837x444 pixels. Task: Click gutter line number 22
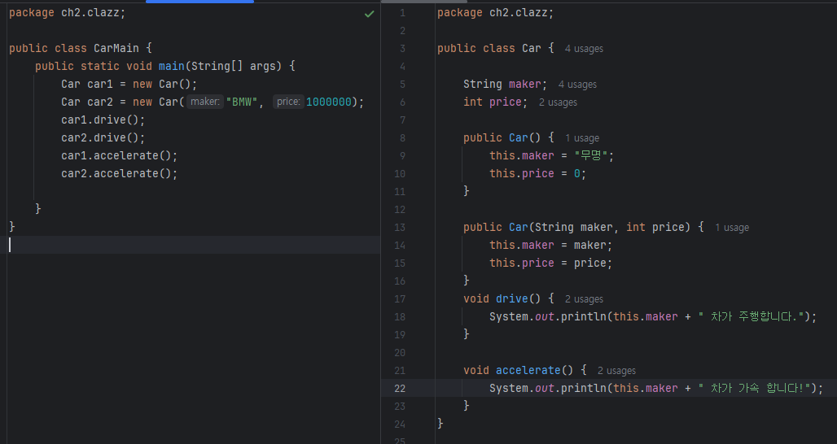[x=400, y=389]
